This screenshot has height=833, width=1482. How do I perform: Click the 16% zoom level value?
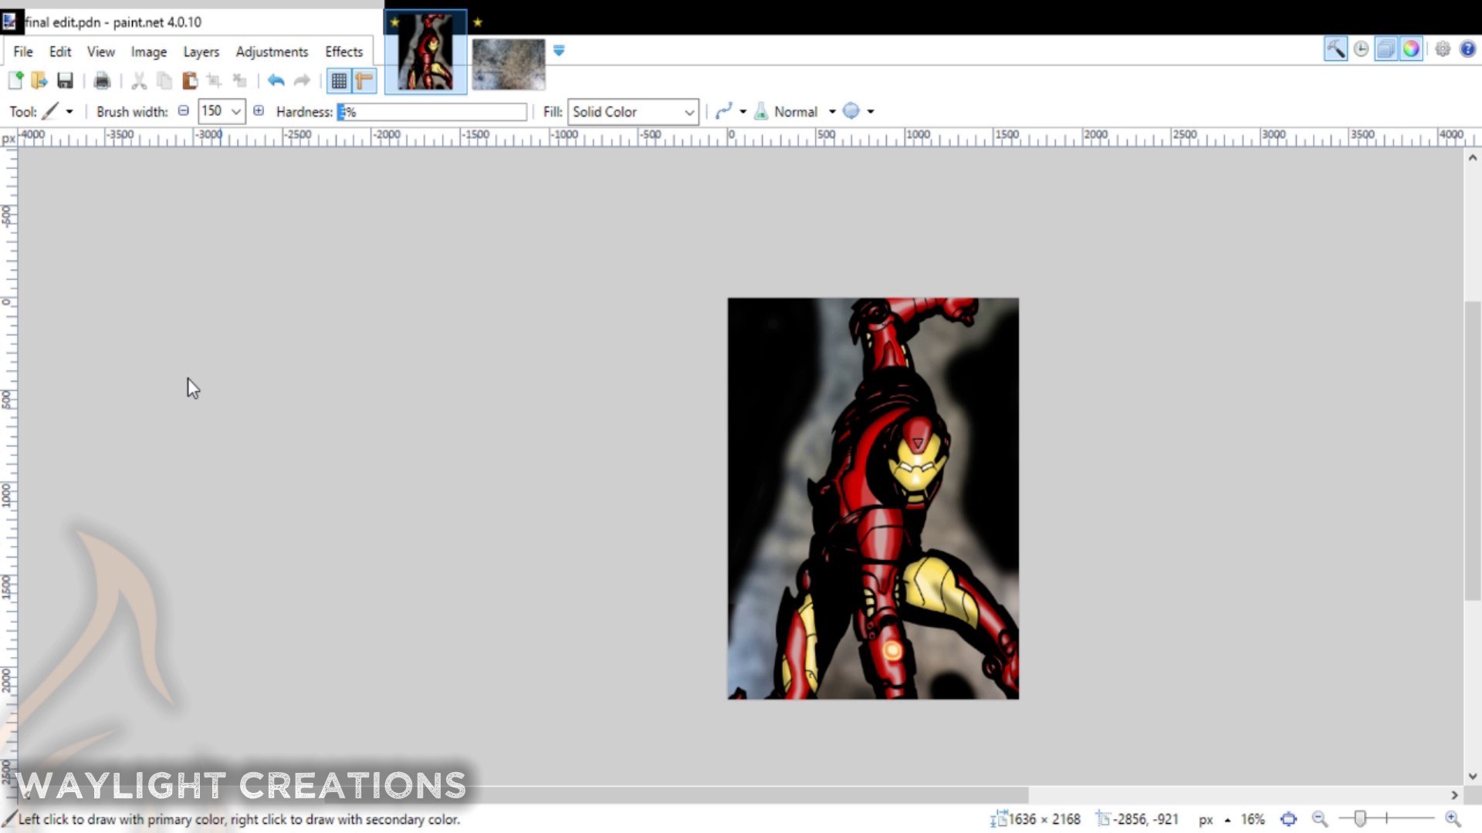(1253, 819)
